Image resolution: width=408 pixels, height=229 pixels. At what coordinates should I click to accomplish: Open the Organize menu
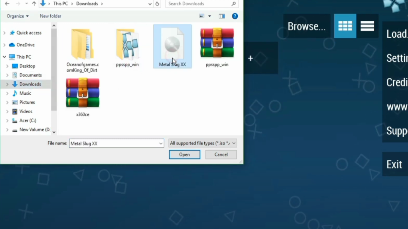pyautogui.click(x=18, y=16)
